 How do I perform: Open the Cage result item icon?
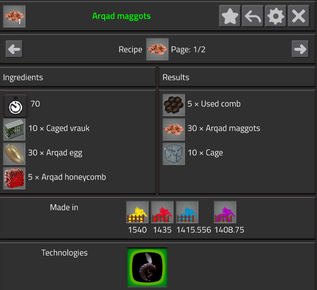tap(173, 154)
